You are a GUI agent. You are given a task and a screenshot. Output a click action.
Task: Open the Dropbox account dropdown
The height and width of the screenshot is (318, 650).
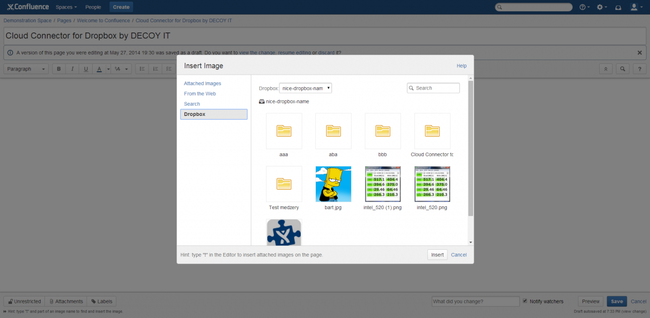[x=305, y=88]
